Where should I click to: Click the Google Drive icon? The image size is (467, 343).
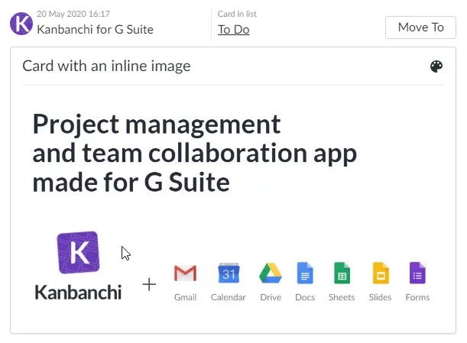(271, 273)
